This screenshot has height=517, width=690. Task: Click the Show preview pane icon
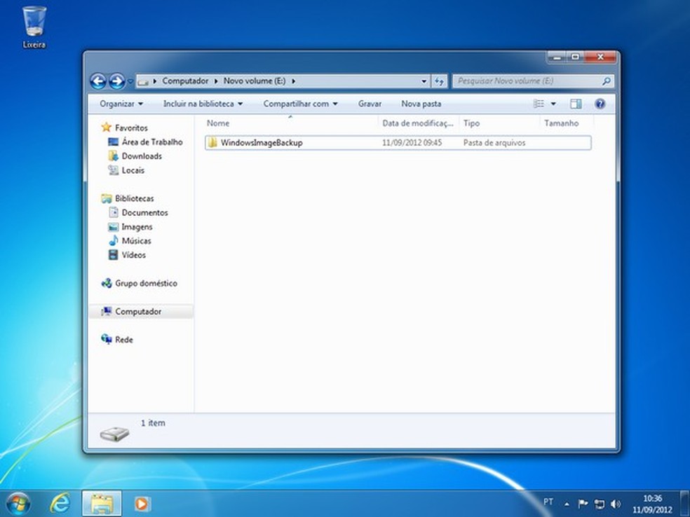pos(575,104)
